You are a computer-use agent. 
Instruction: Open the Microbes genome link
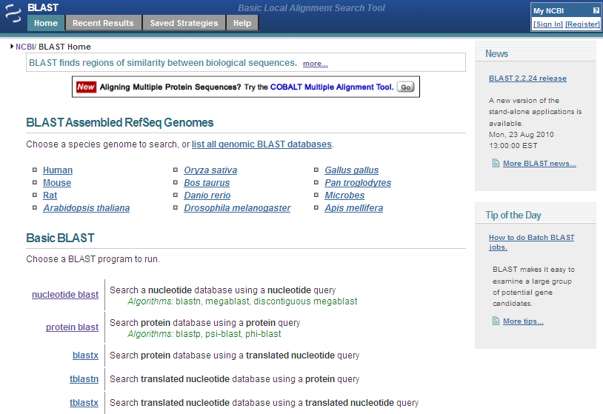pos(344,196)
